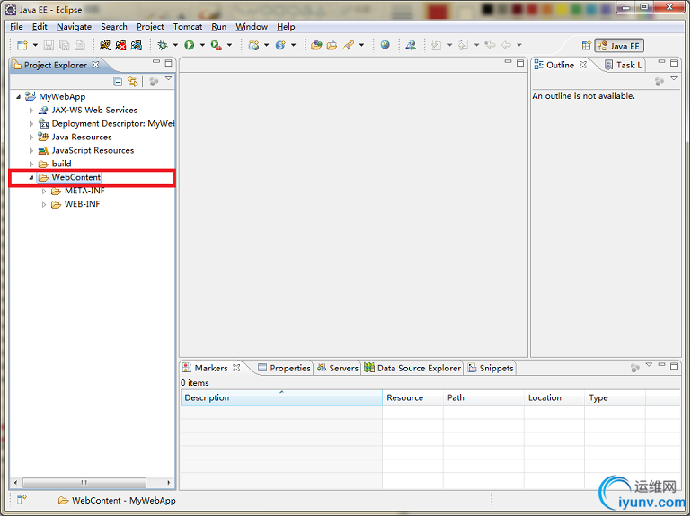The height and width of the screenshot is (517, 691).
Task: Switch to the Outline tab
Action: (560, 65)
